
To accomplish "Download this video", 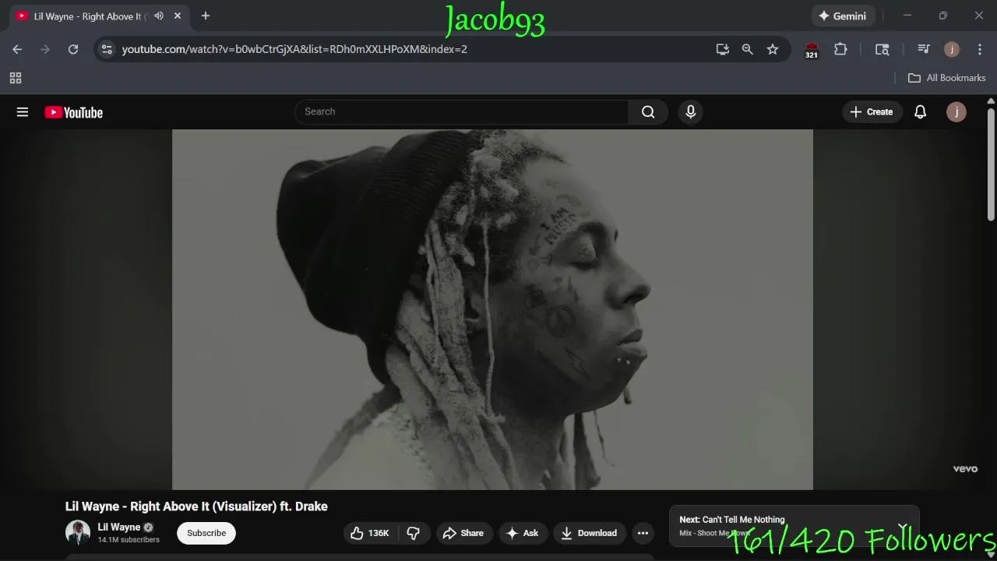I will point(590,533).
